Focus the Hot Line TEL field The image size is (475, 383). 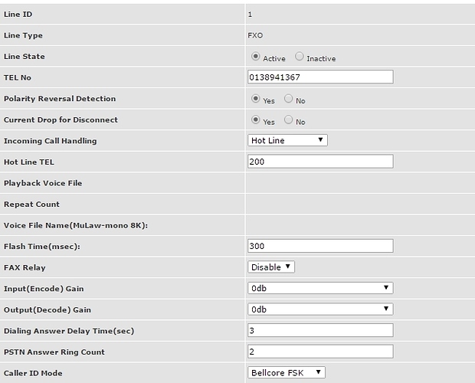tap(320, 162)
